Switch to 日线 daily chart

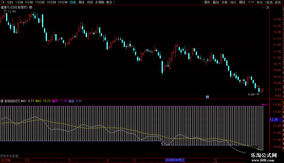click(x=73, y=2)
